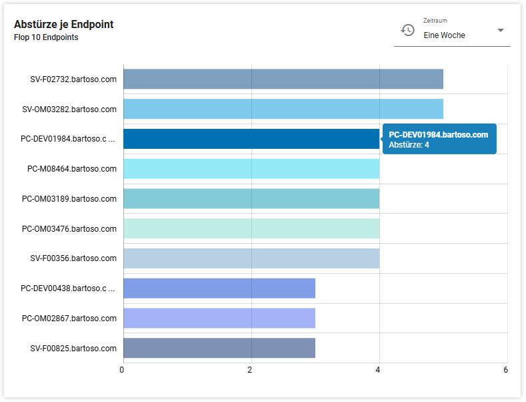This screenshot has width=526, height=402.
Task: Open the Zeitraum dropdown arrow
Action: click(x=500, y=31)
